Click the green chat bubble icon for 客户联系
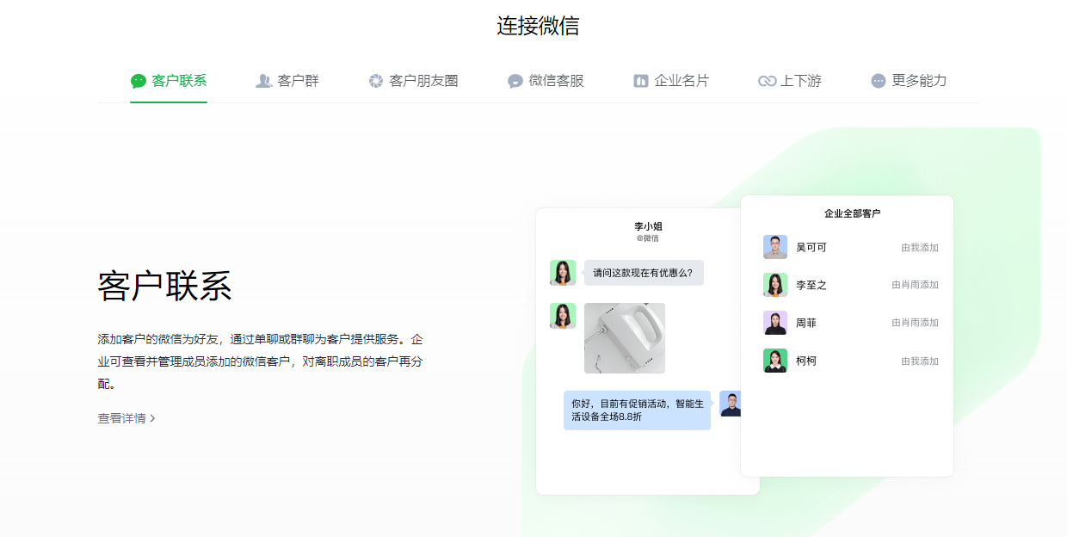This screenshot has height=537, width=1067. pos(139,81)
